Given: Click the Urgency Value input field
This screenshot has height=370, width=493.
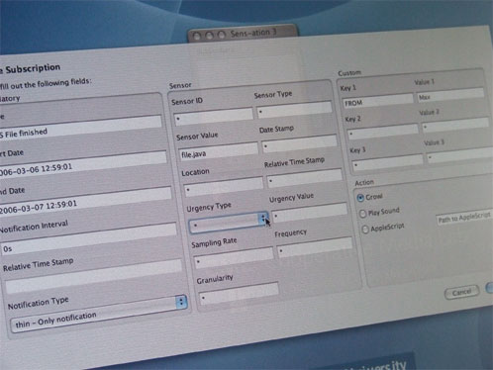Looking at the screenshot, I should click(x=309, y=213).
